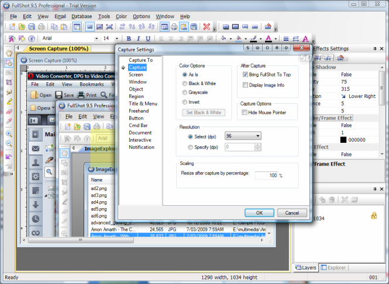Select the Crop tool in side toolbar

[x=9, y=82]
